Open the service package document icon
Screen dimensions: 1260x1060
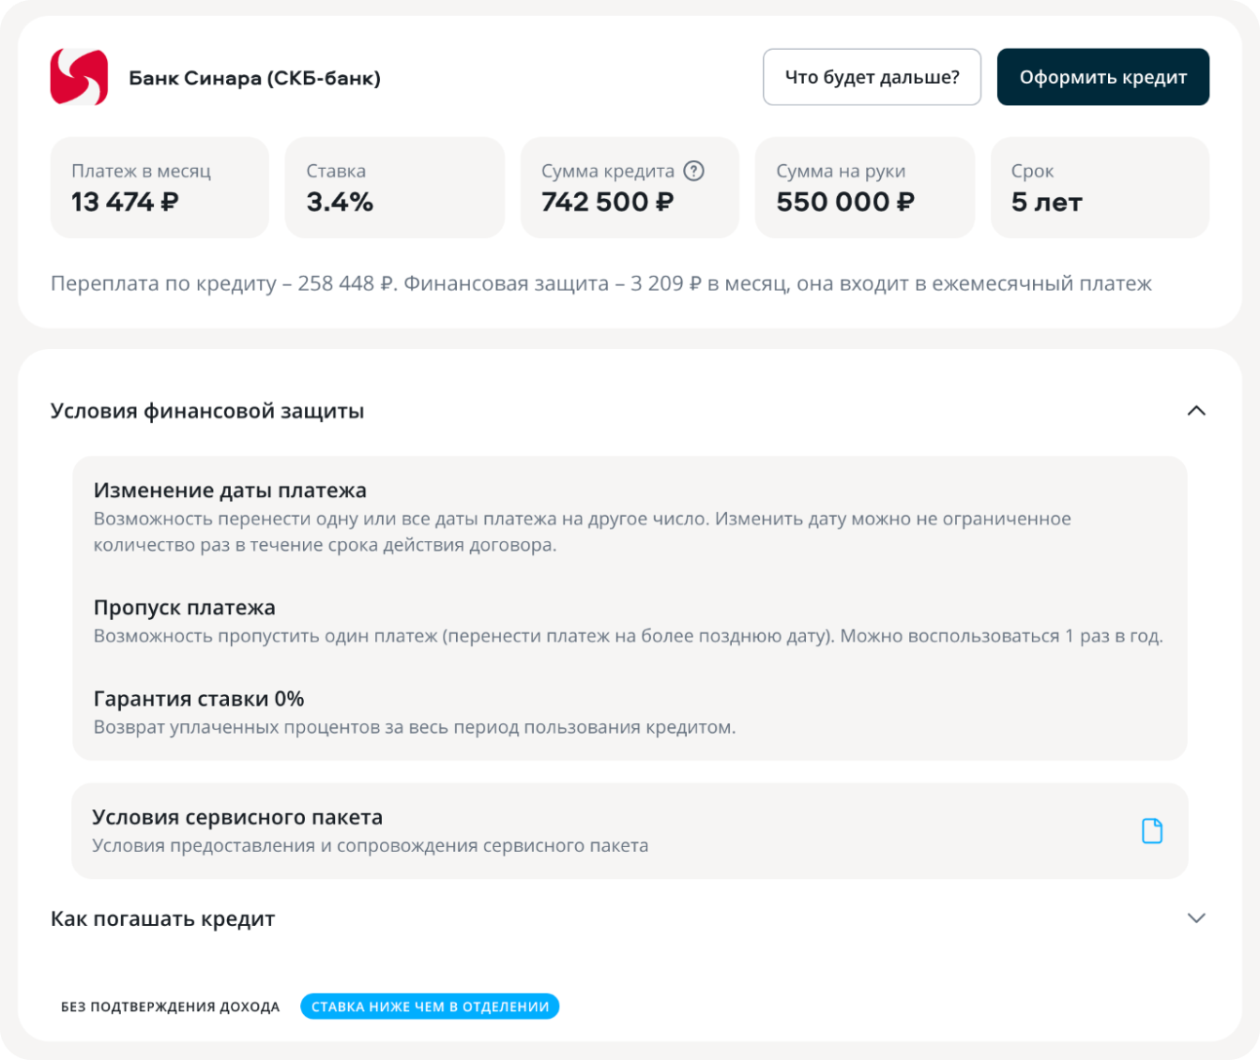1151,831
